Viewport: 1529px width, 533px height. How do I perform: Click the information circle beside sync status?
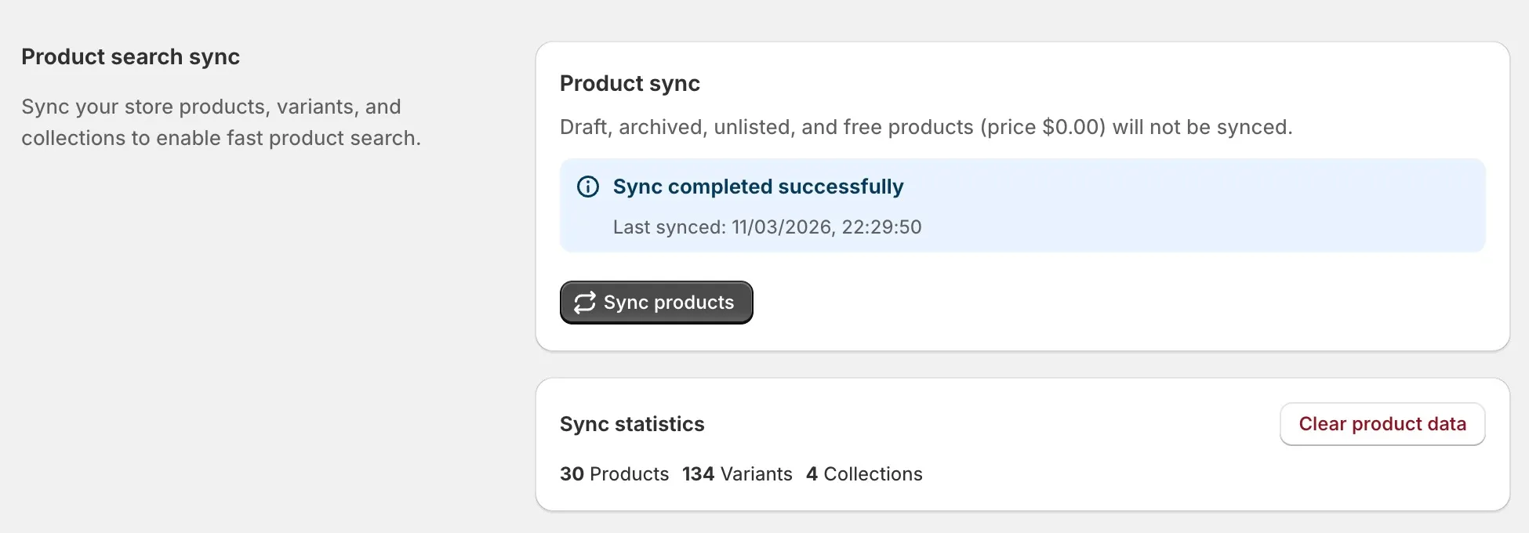click(588, 187)
